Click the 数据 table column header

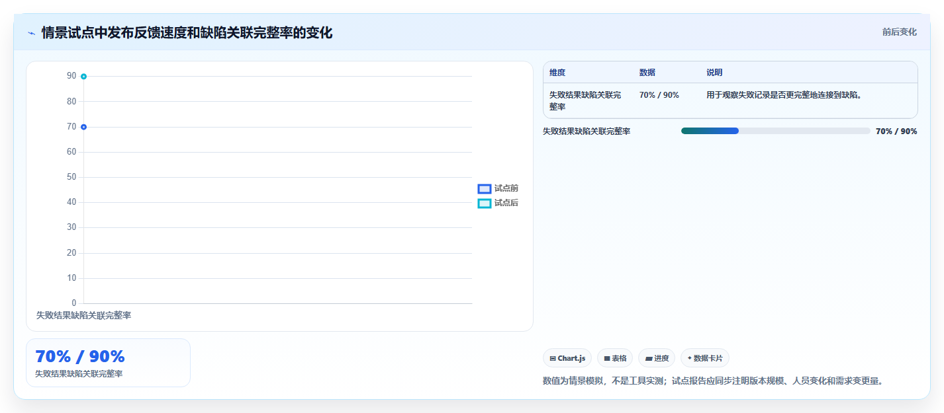[647, 73]
